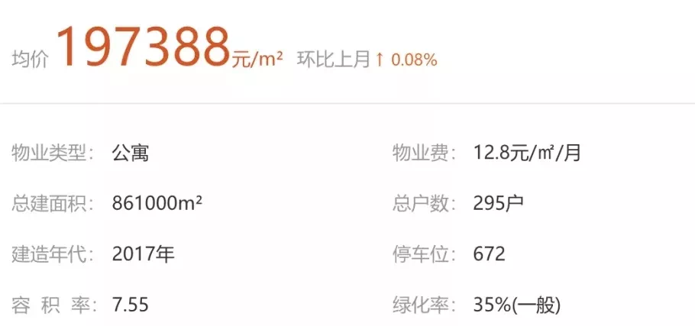Click the 35%(一般) greening rate value
This screenshot has width=695, height=326.
[x=517, y=305]
